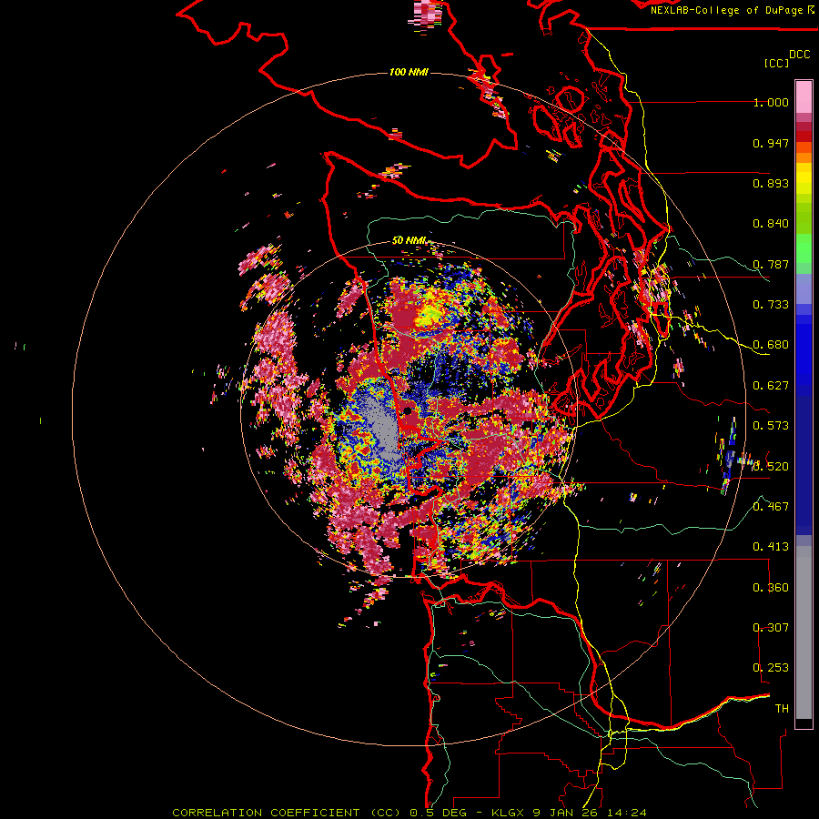Pick the yellow segment of the color bar
This screenshot has width=819, height=819.
coord(804,179)
